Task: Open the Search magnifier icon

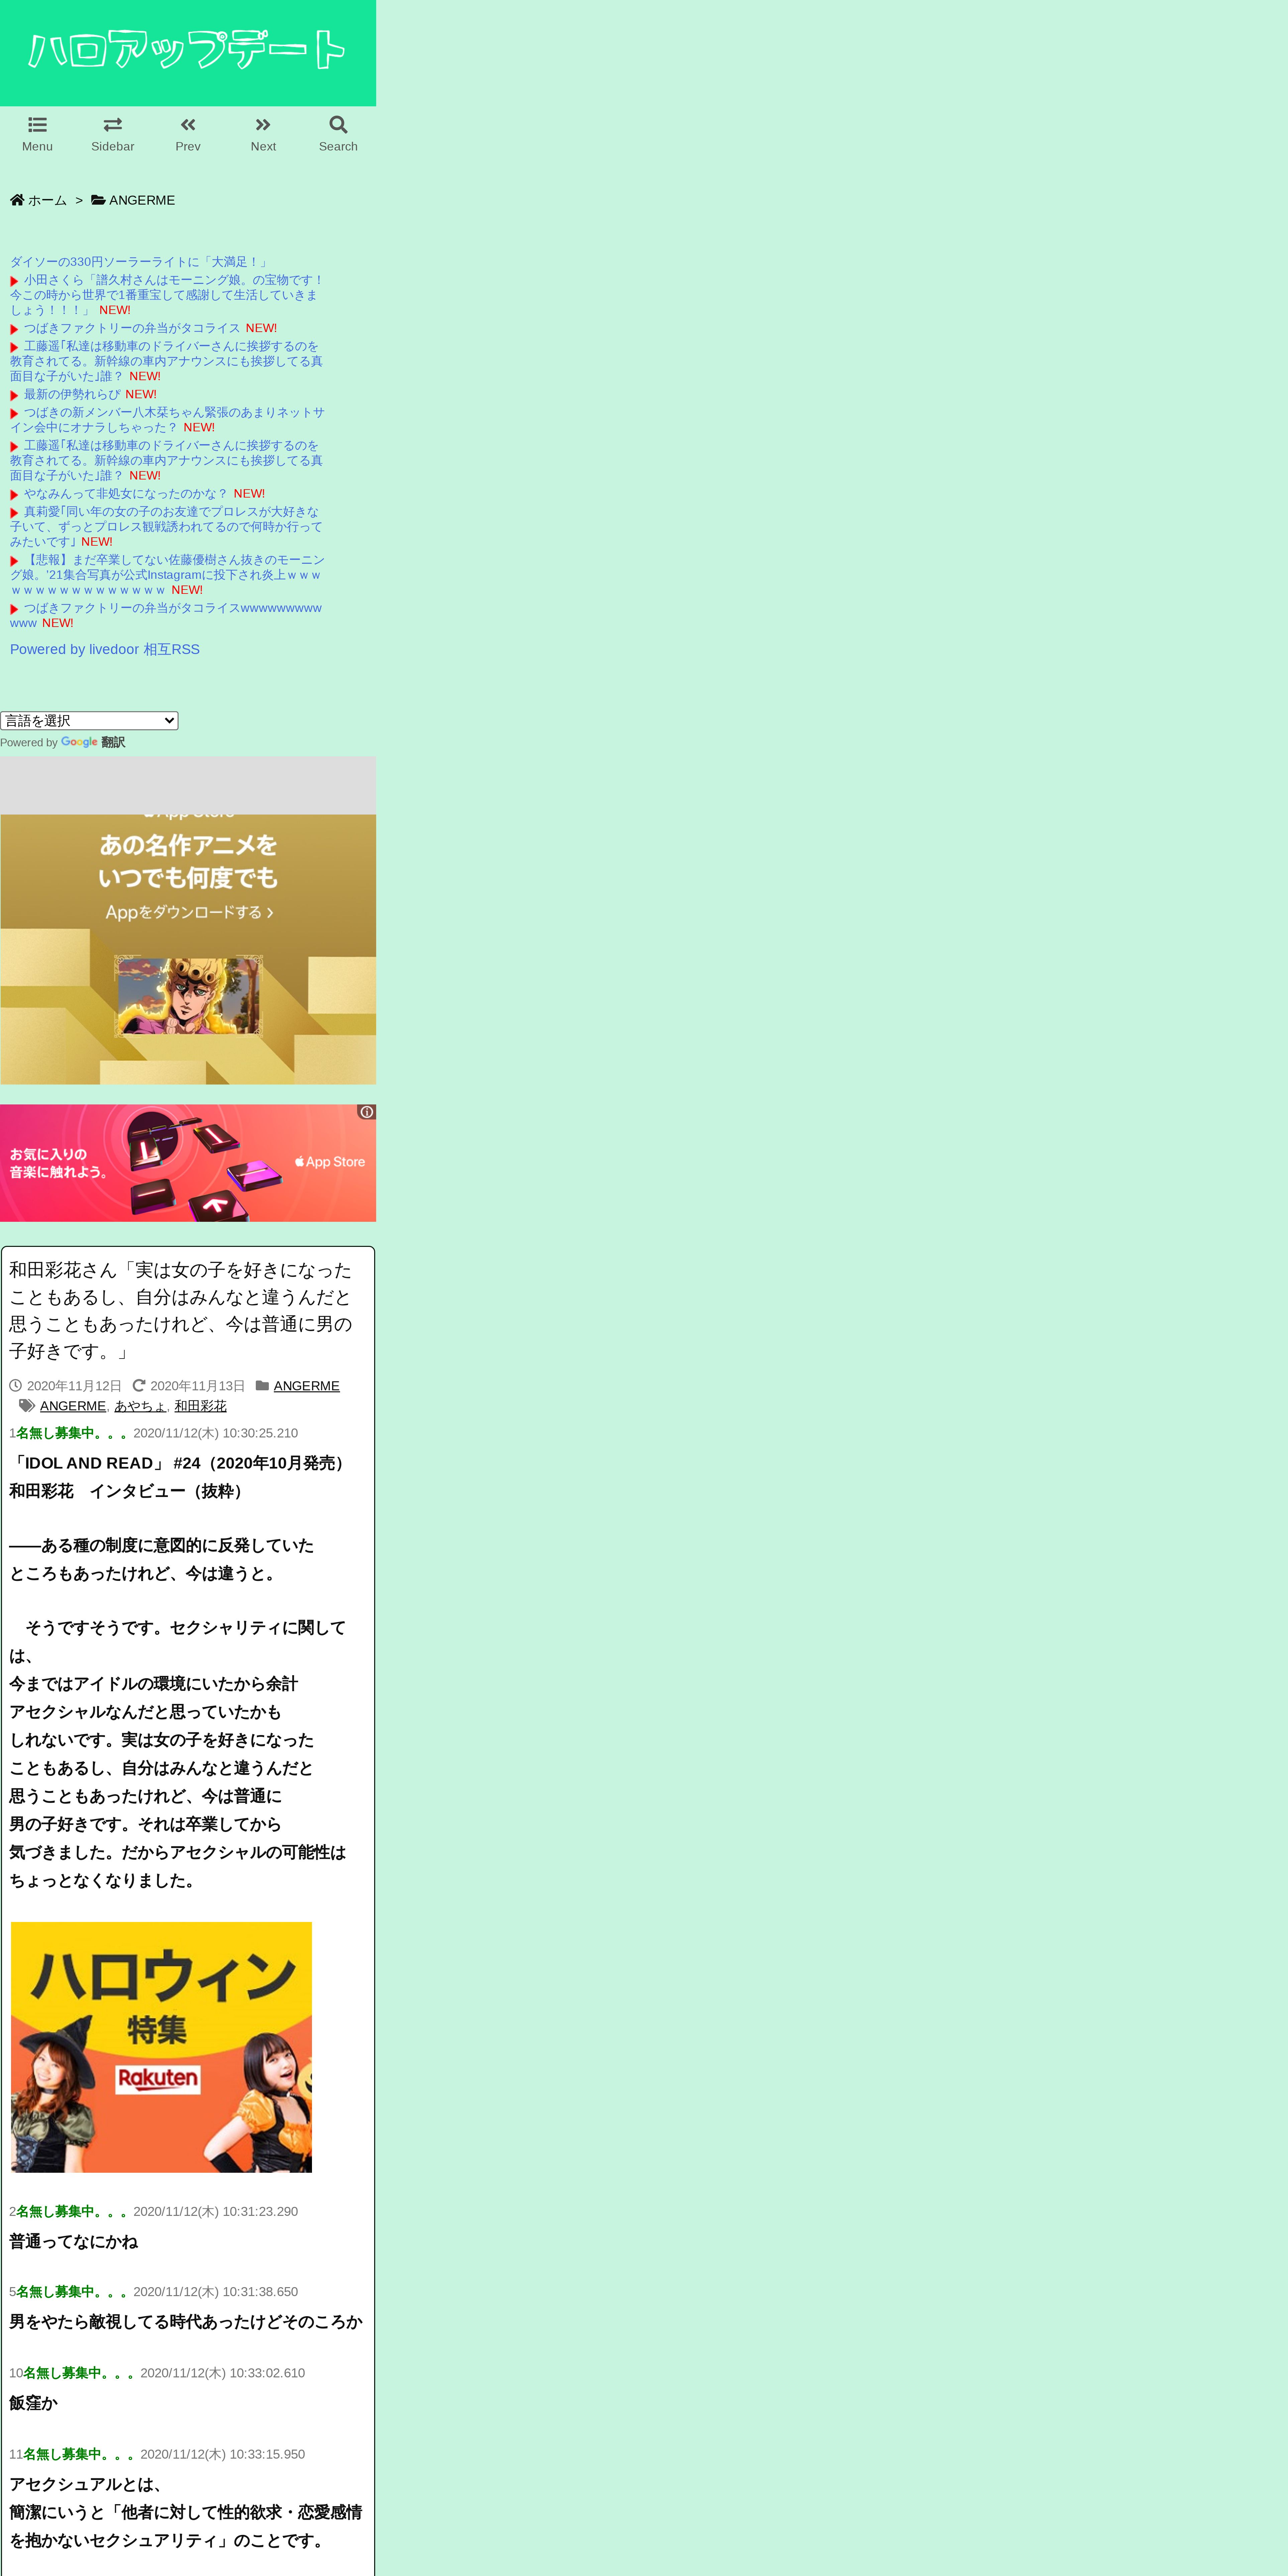Action: [338, 125]
